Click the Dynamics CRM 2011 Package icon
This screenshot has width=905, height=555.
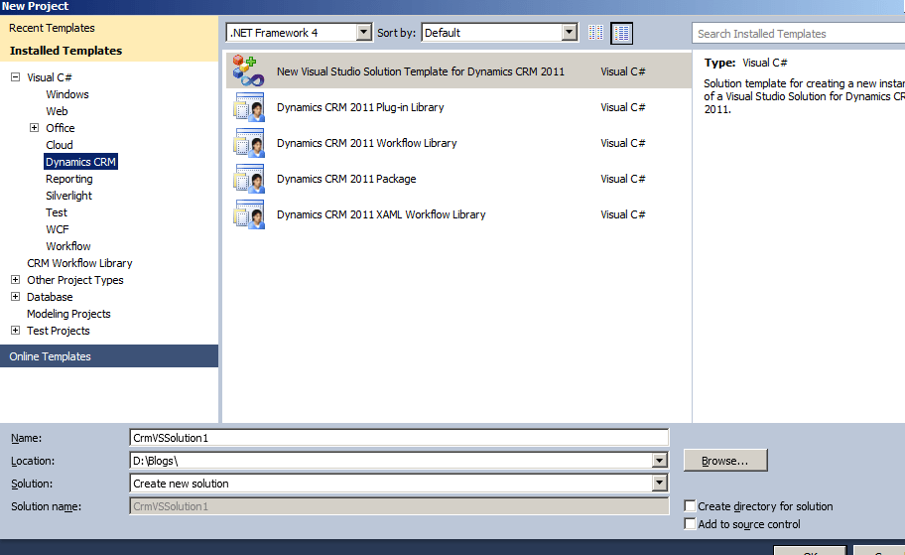249,179
